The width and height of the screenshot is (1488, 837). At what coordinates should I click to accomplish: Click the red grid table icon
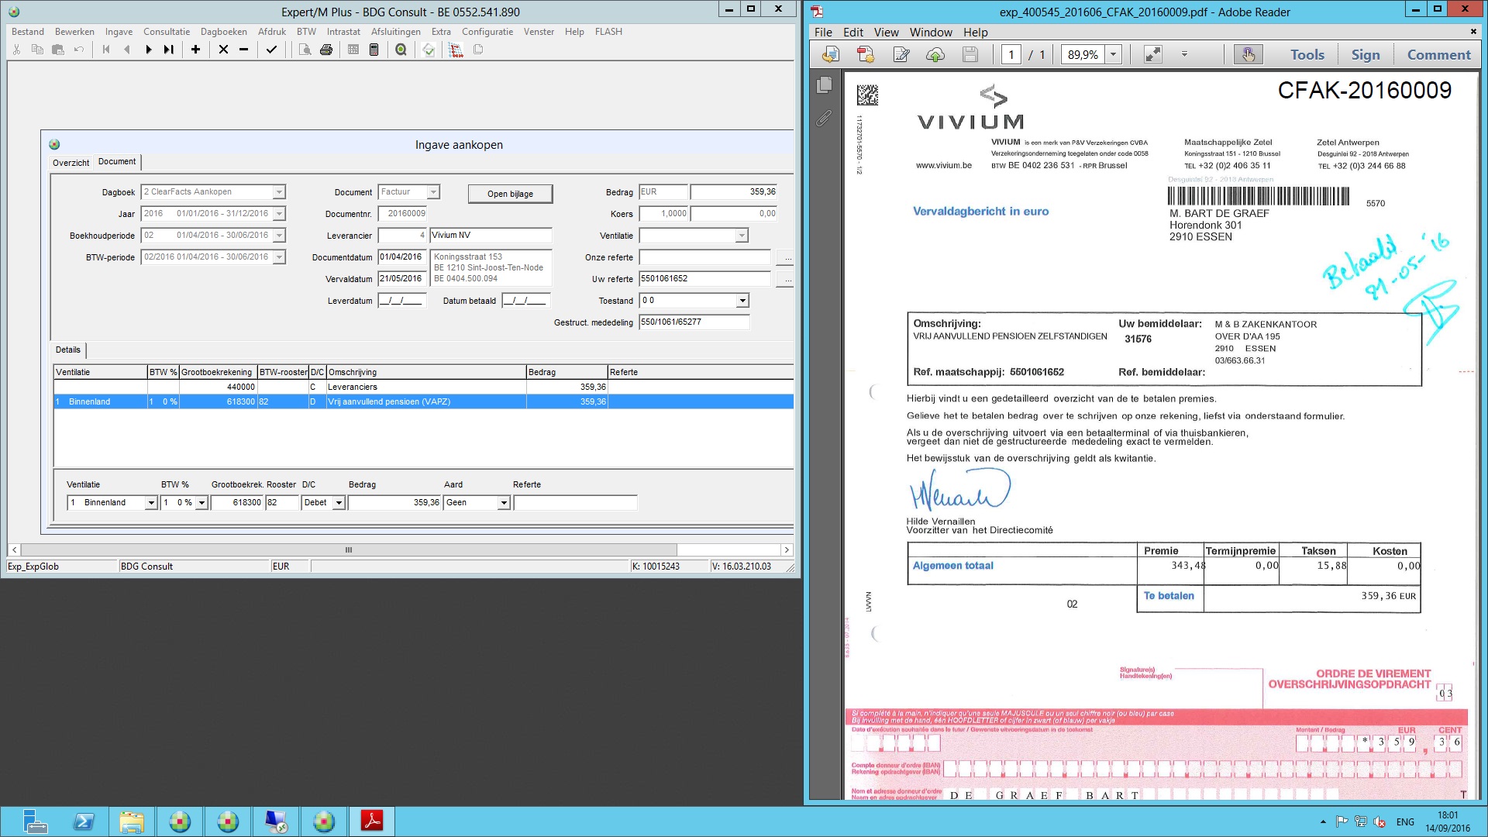point(456,50)
